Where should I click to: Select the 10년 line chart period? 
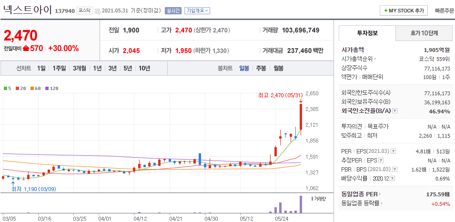[144, 69]
